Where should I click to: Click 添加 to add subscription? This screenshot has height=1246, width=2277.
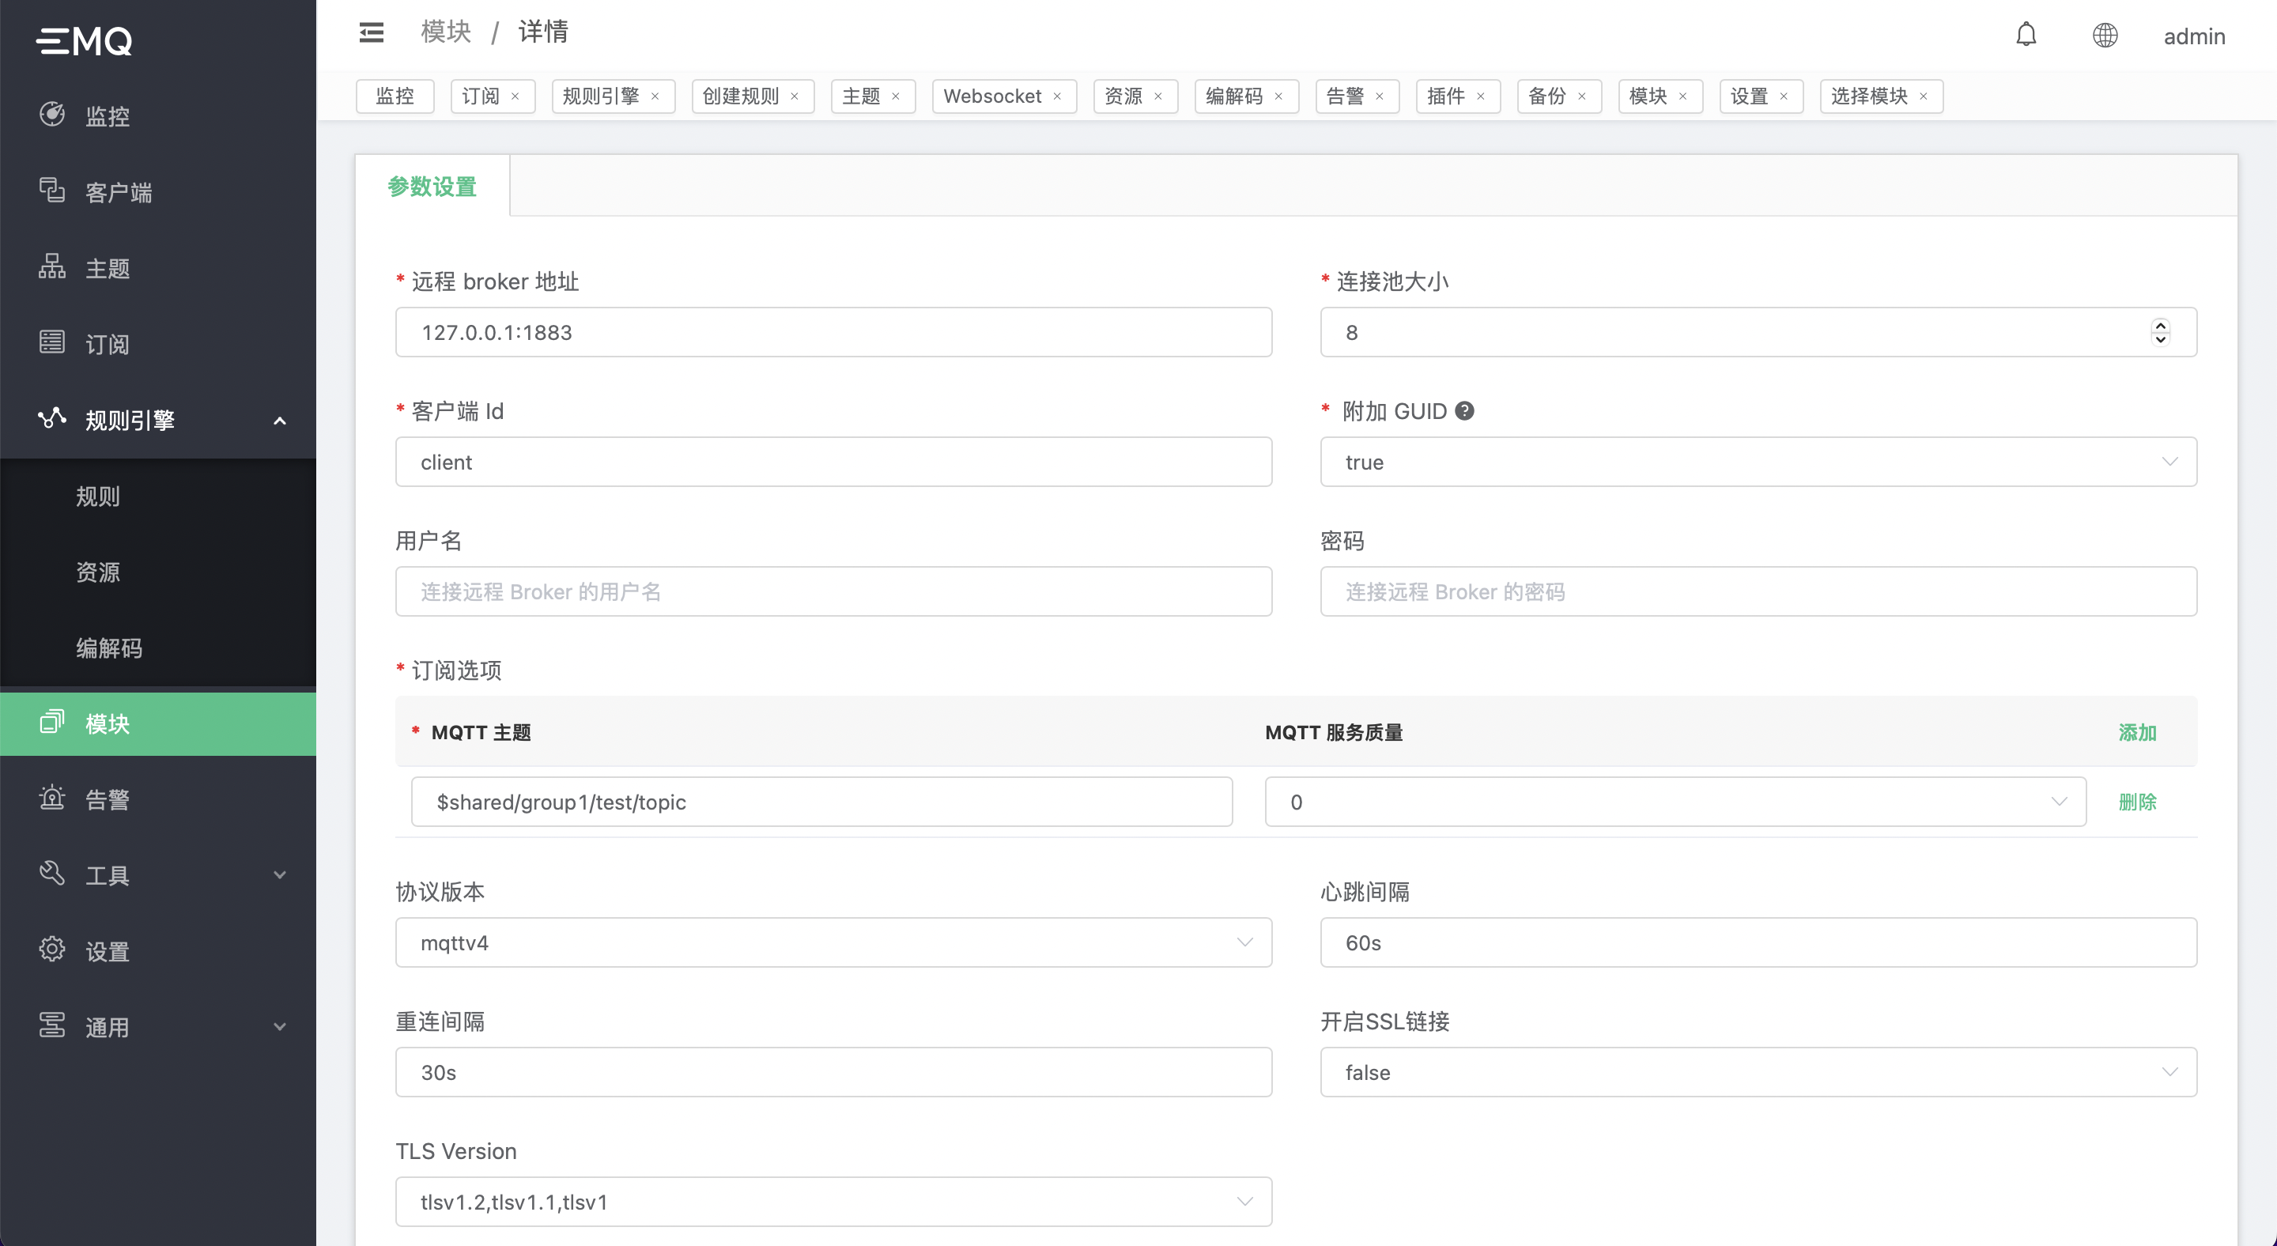2137,733
